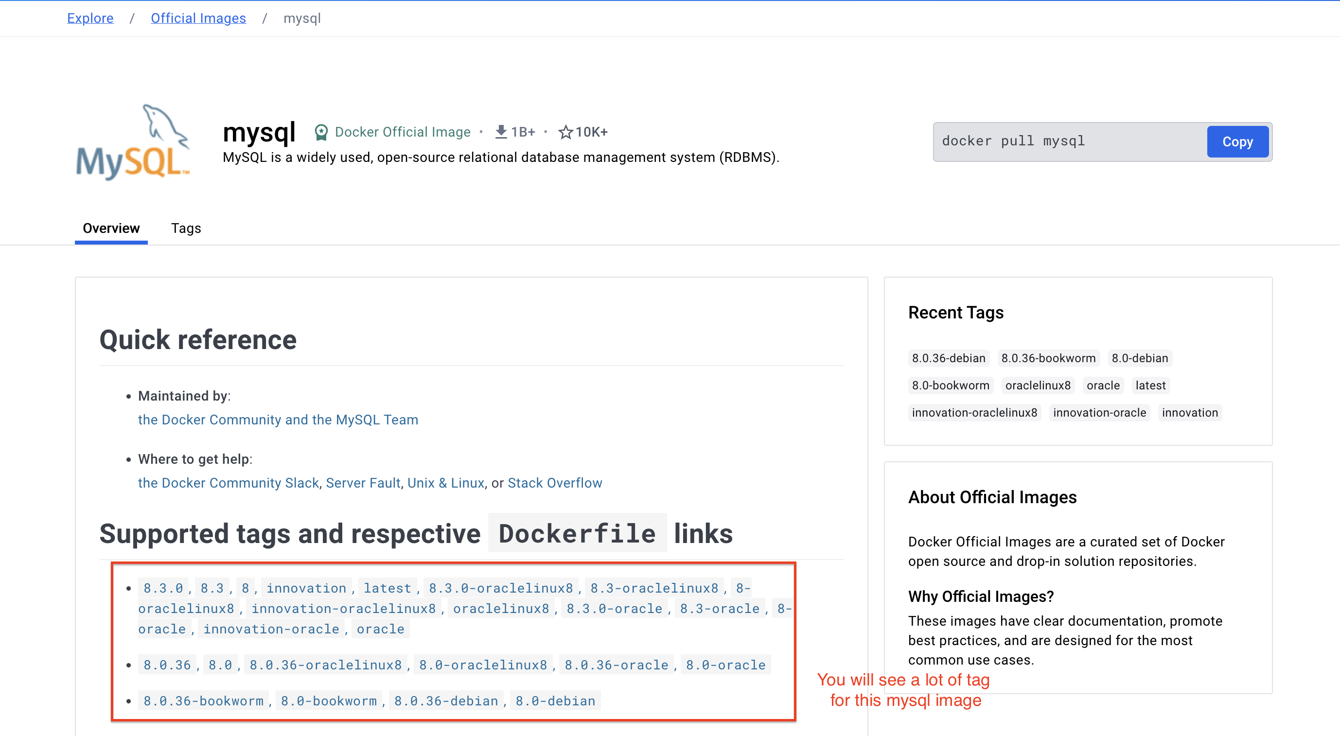
Task: Select the 8.0.36-debian recent tag
Action: click(x=948, y=358)
